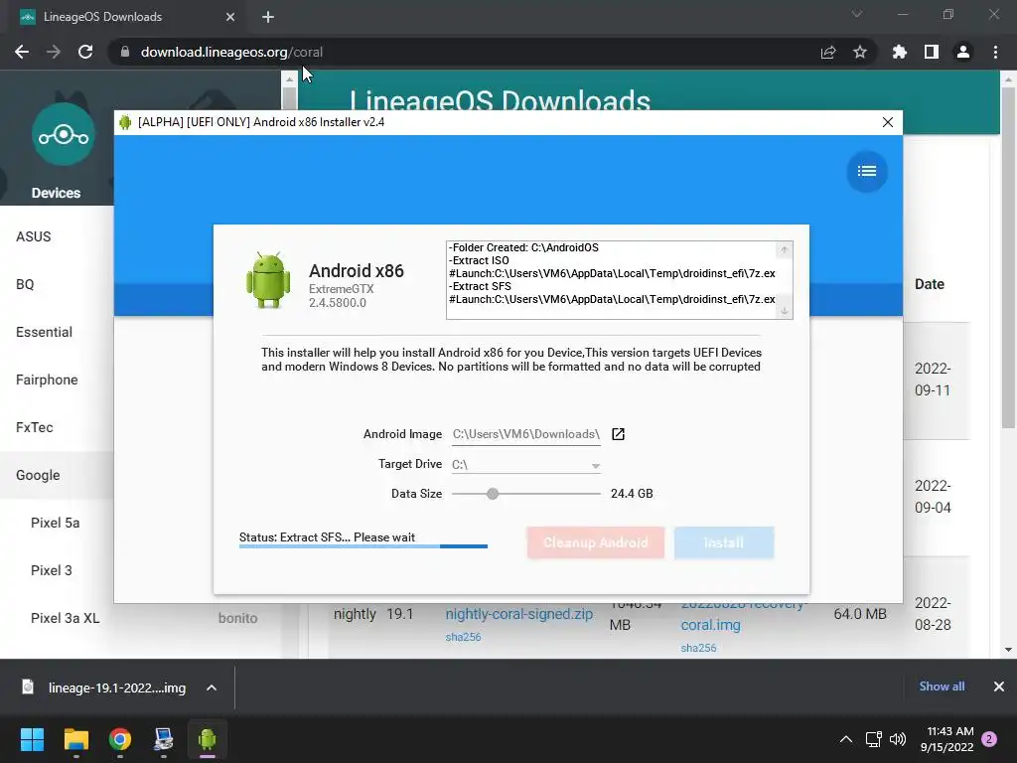Select Fairphone in devices list
Image resolution: width=1017 pixels, height=763 pixels.
(47, 380)
